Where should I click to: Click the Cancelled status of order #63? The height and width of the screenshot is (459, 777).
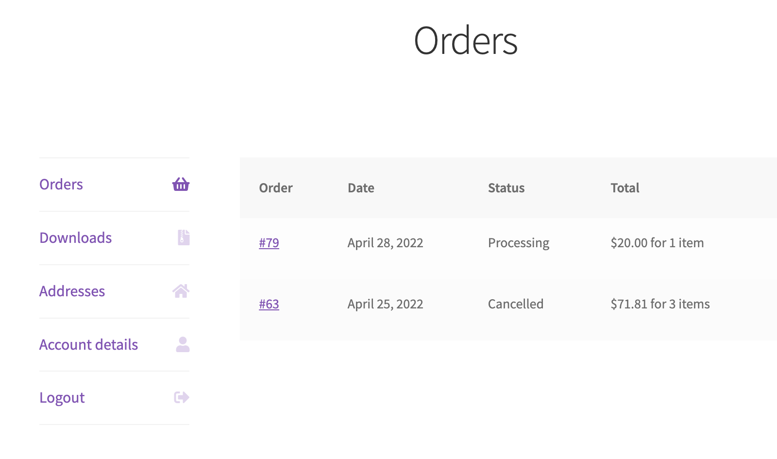[x=516, y=304]
